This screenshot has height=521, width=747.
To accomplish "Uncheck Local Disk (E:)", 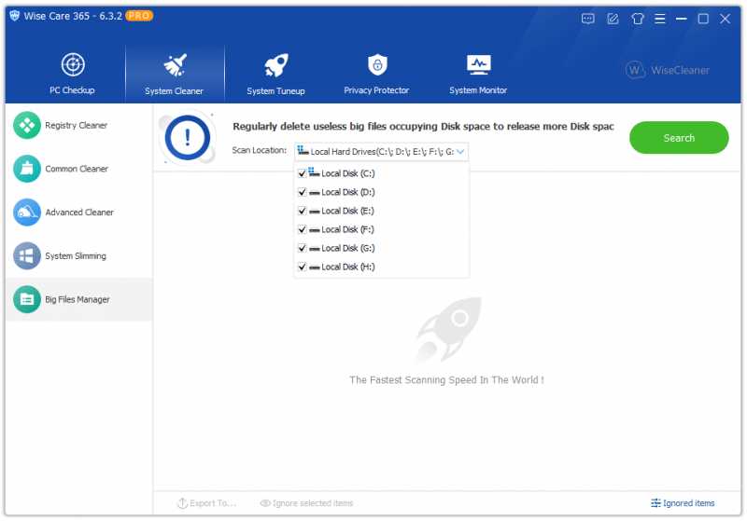I will click(x=302, y=211).
